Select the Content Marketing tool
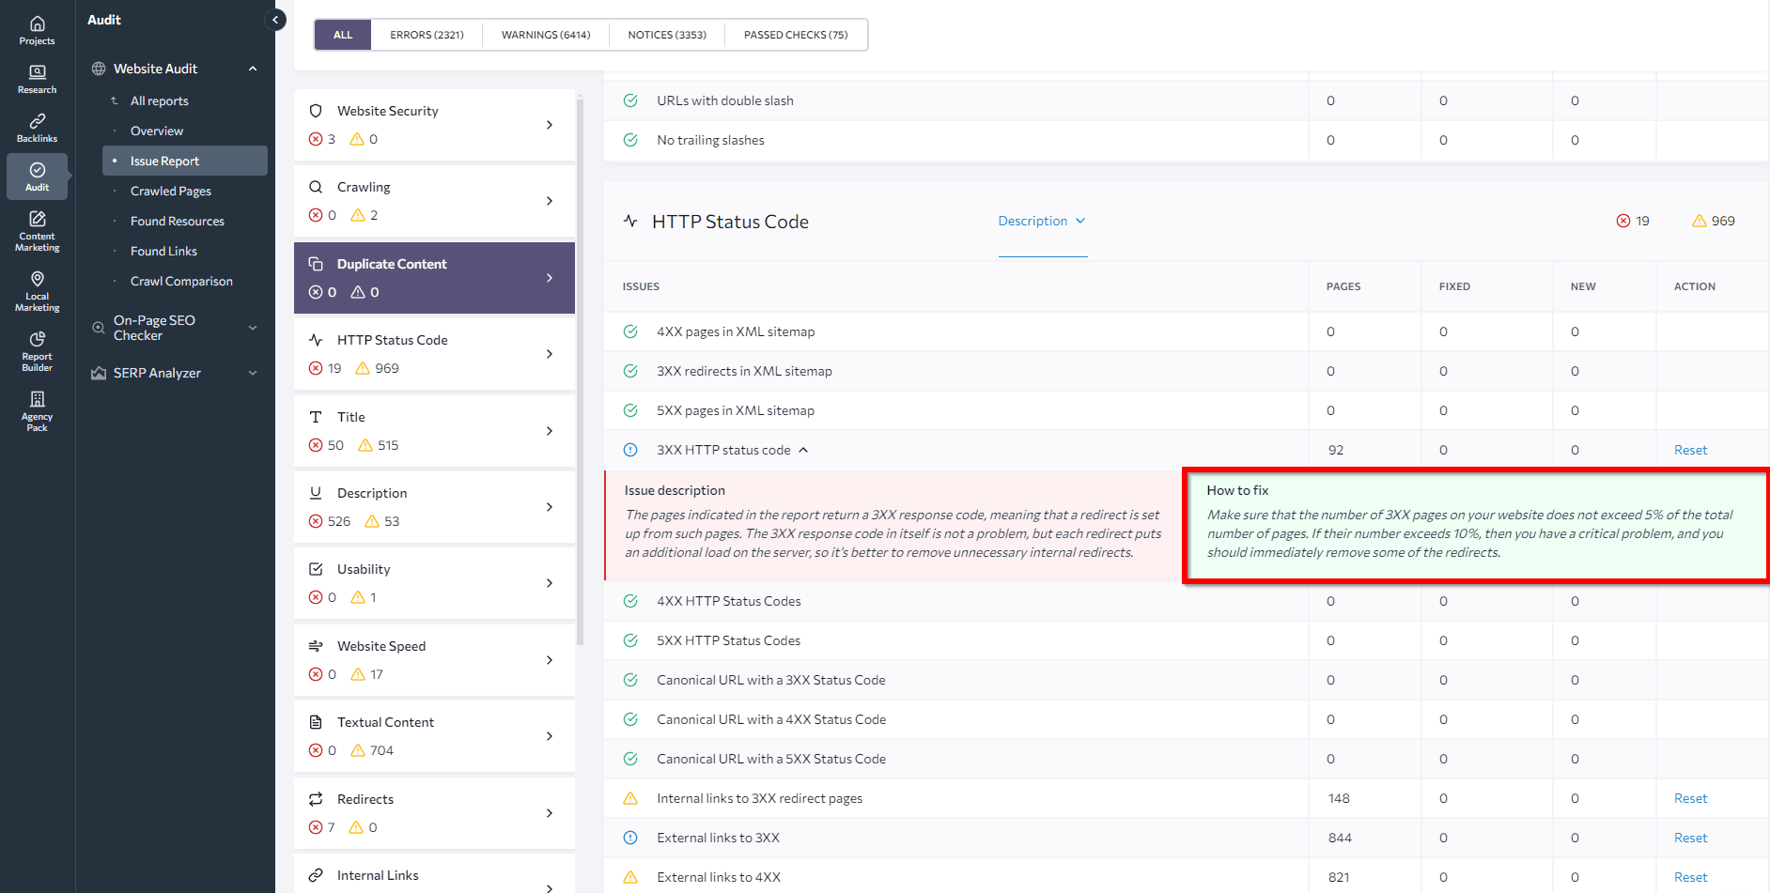 pyautogui.click(x=37, y=229)
